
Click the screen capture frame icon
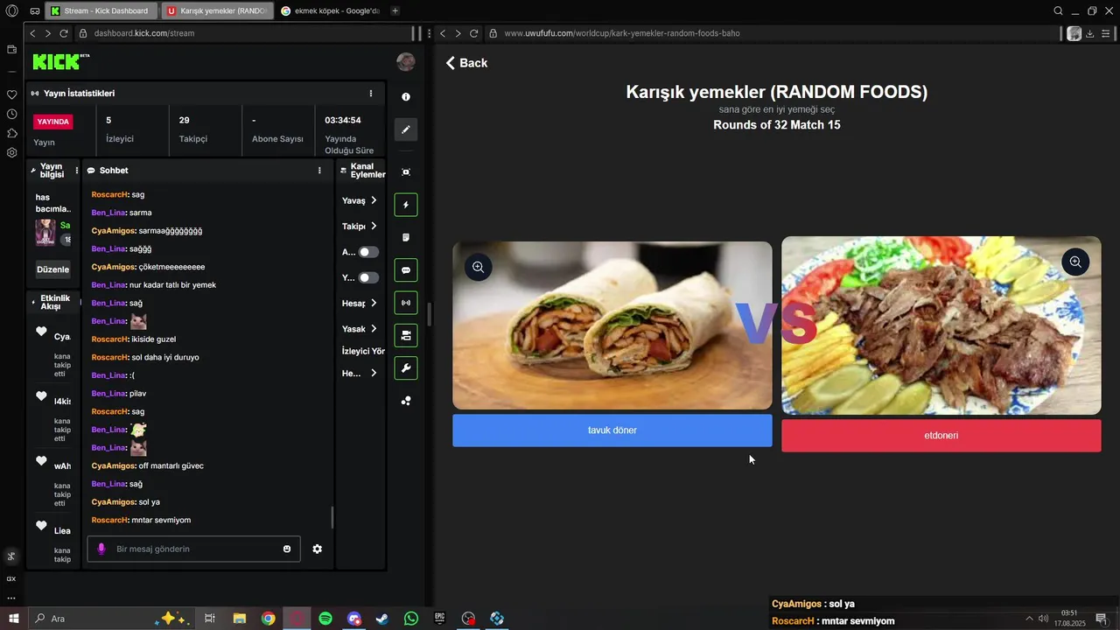pyautogui.click(x=406, y=172)
